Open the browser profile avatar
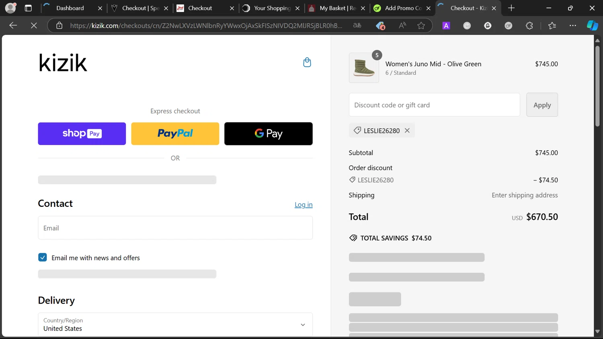The width and height of the screenshot is (603, 339). pyautogui.click(x=10, y=8)
